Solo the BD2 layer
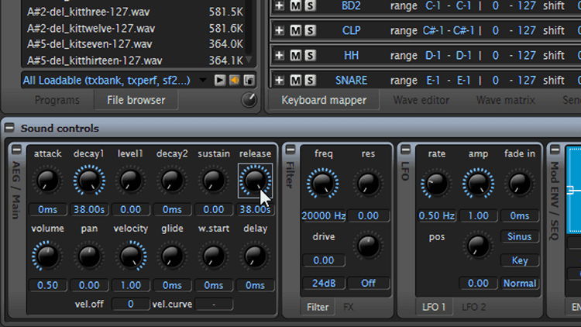Image resolution: width=581 pixels, height=327 pixels. point(310,5)
